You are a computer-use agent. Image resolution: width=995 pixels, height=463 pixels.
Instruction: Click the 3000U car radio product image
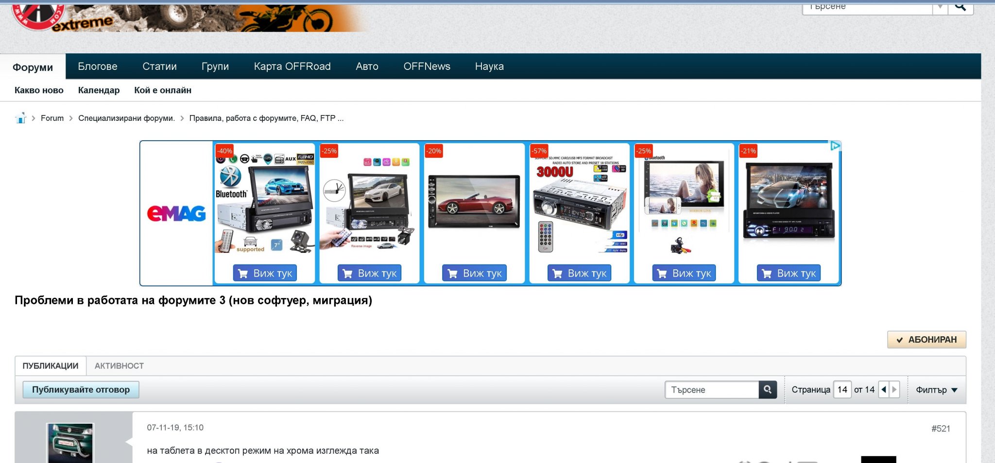(x=579, y=204)
